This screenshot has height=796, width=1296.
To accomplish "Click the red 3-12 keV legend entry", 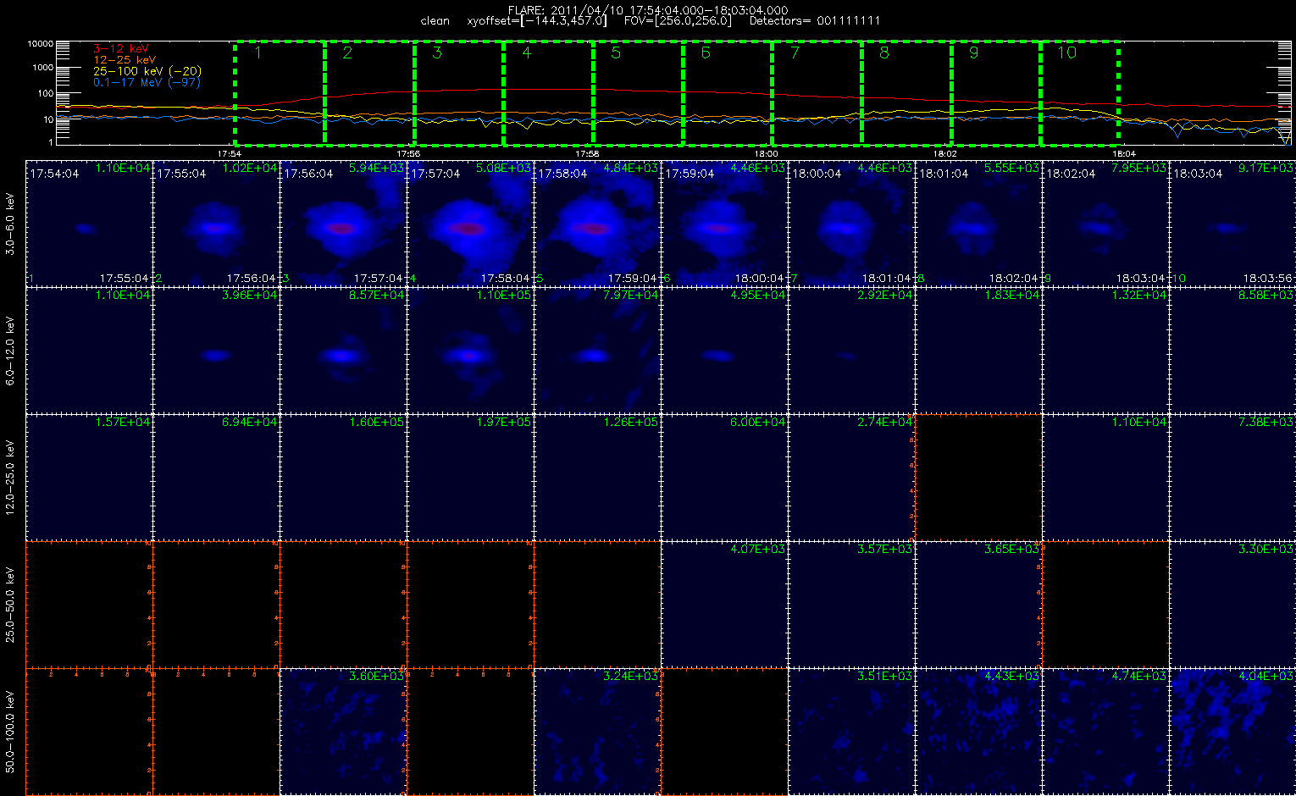I will click(x=121, y=49).
